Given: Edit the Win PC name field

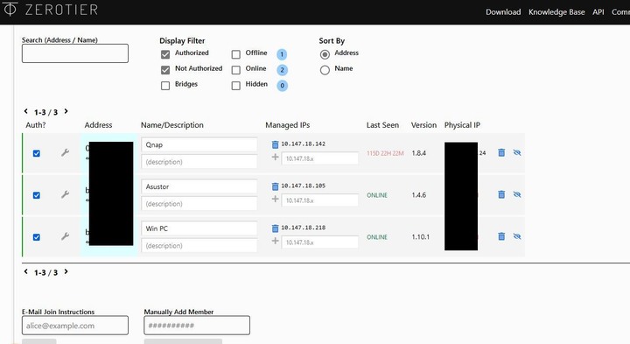Looking at the screenshot, I should (199, 228).
